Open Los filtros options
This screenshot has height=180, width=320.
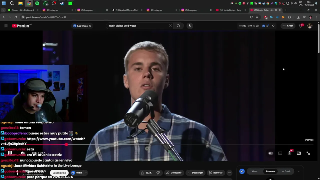pyautogui.click(x=82, y=26)
